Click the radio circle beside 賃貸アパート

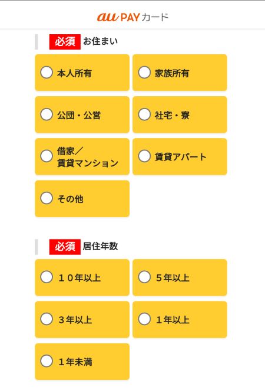click(x=144, y=156)
